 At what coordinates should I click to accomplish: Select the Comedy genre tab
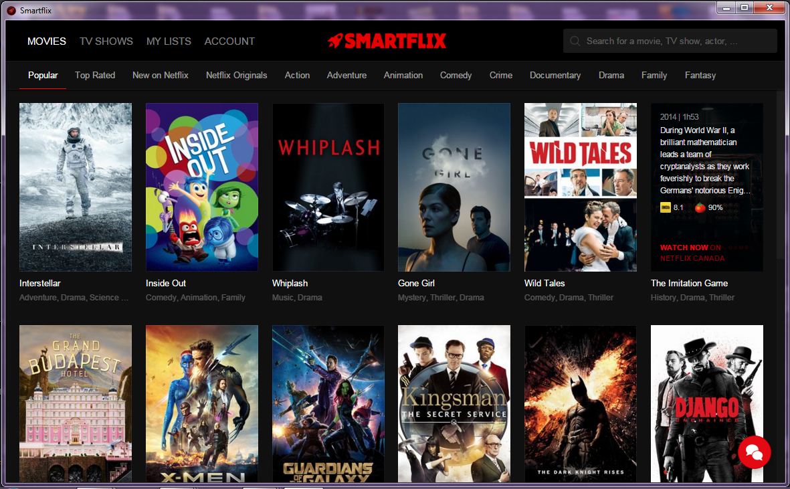[x=456, y=75]
